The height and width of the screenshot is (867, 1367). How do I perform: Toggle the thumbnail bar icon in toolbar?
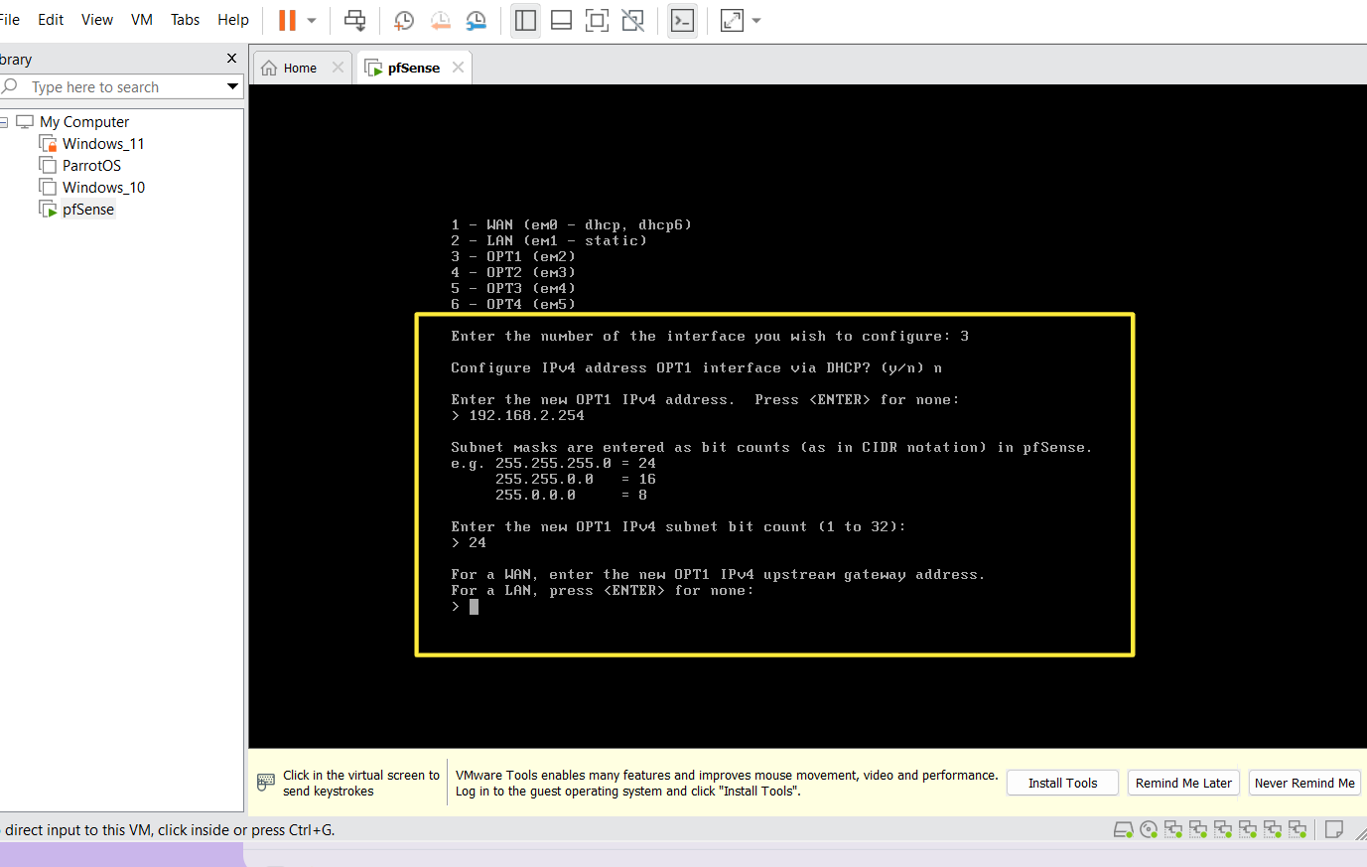pos(561,20)
